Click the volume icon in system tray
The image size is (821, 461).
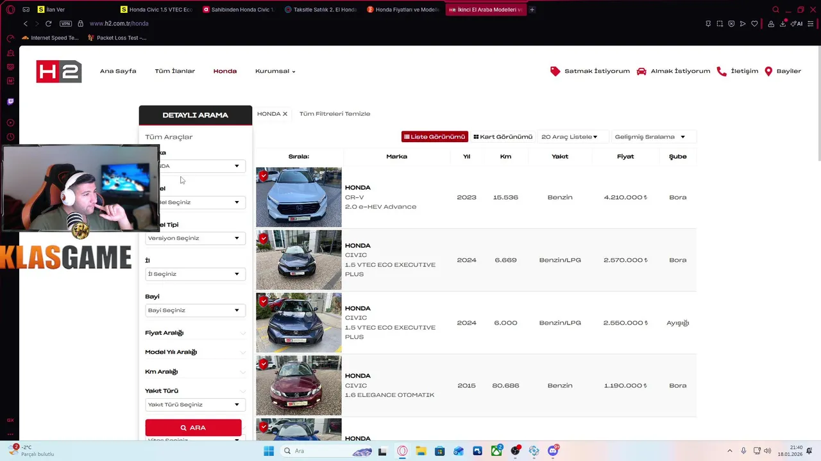coord(768,451)
